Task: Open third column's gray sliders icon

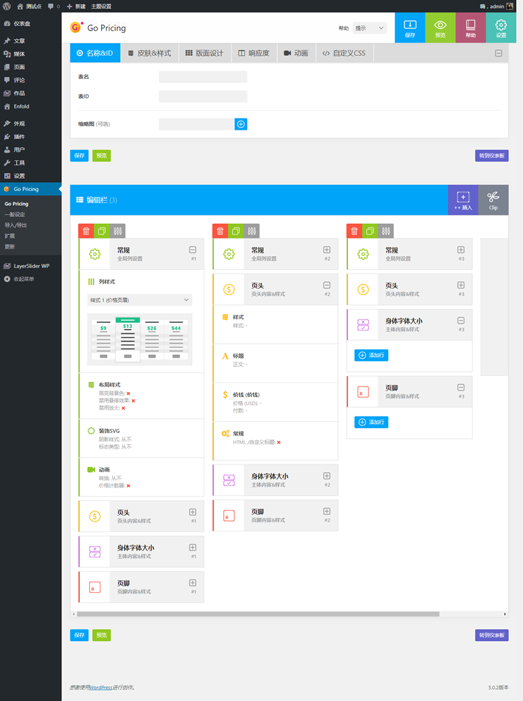Action: [x=386, y=231]
